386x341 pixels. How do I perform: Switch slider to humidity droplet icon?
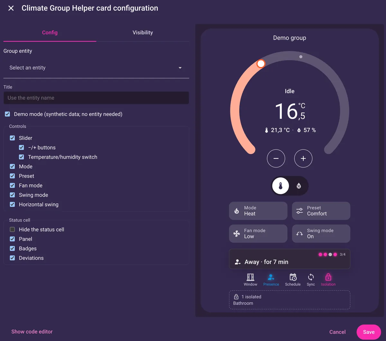pyautogui.click(x=299, y=186)
